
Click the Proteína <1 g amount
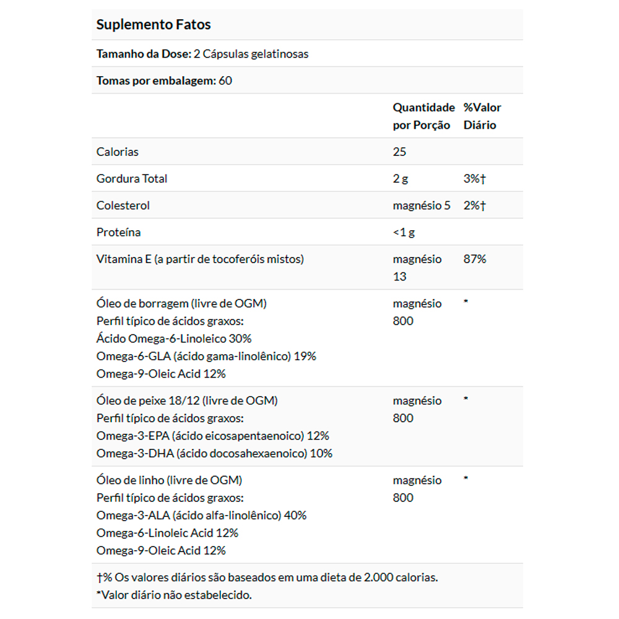(x=404, y=232)
